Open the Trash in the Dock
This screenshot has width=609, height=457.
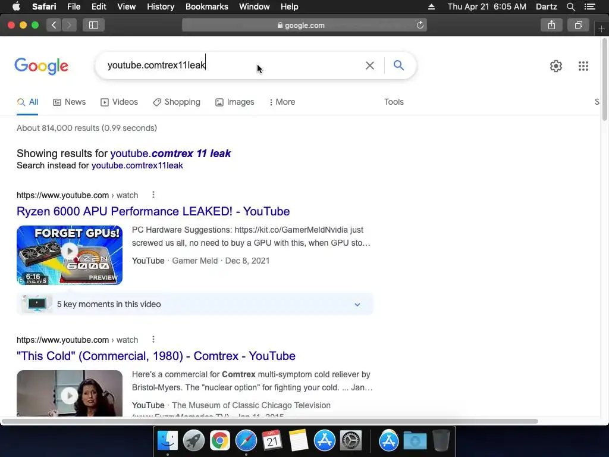pyautogui.click(x=441, y=441)
